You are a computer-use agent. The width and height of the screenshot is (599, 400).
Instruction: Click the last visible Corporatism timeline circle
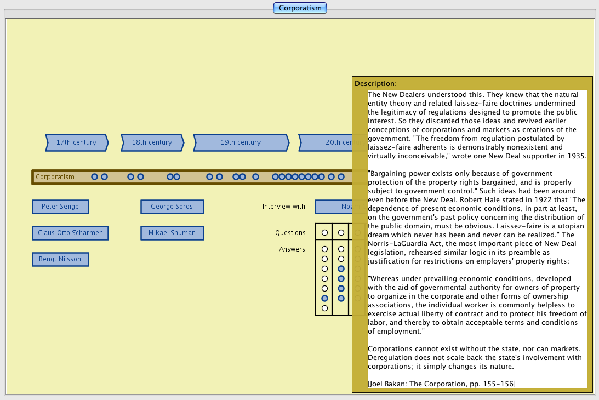341,177
